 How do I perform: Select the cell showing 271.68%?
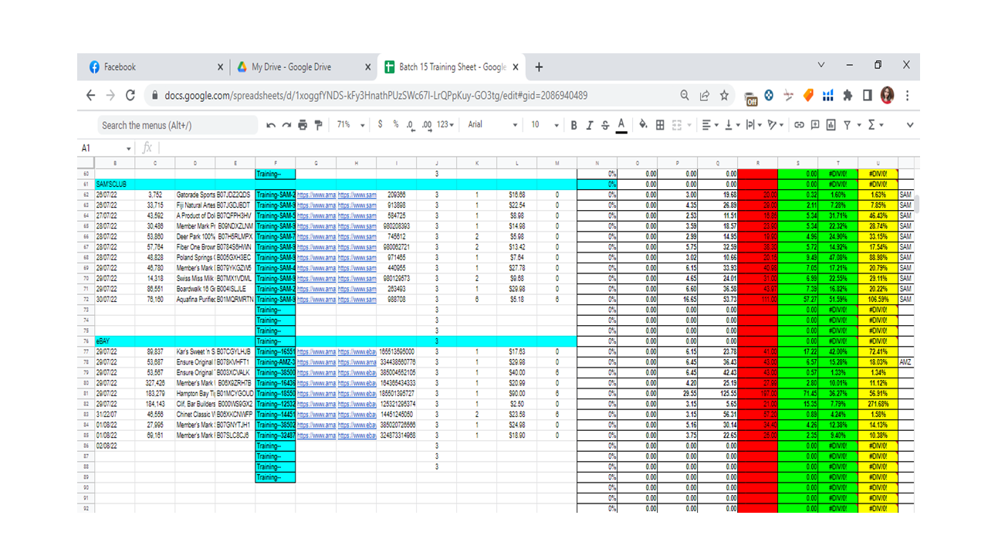tap(878, 403)
